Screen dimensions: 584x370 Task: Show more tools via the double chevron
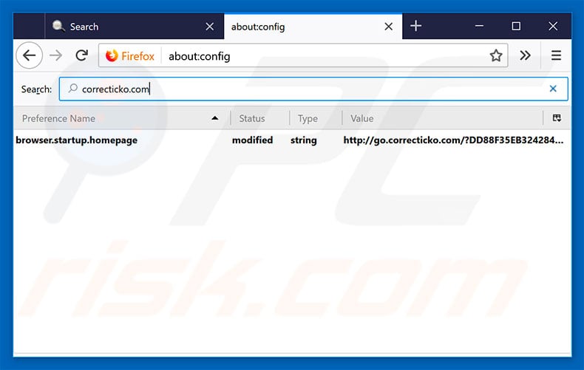coord(525,56)
